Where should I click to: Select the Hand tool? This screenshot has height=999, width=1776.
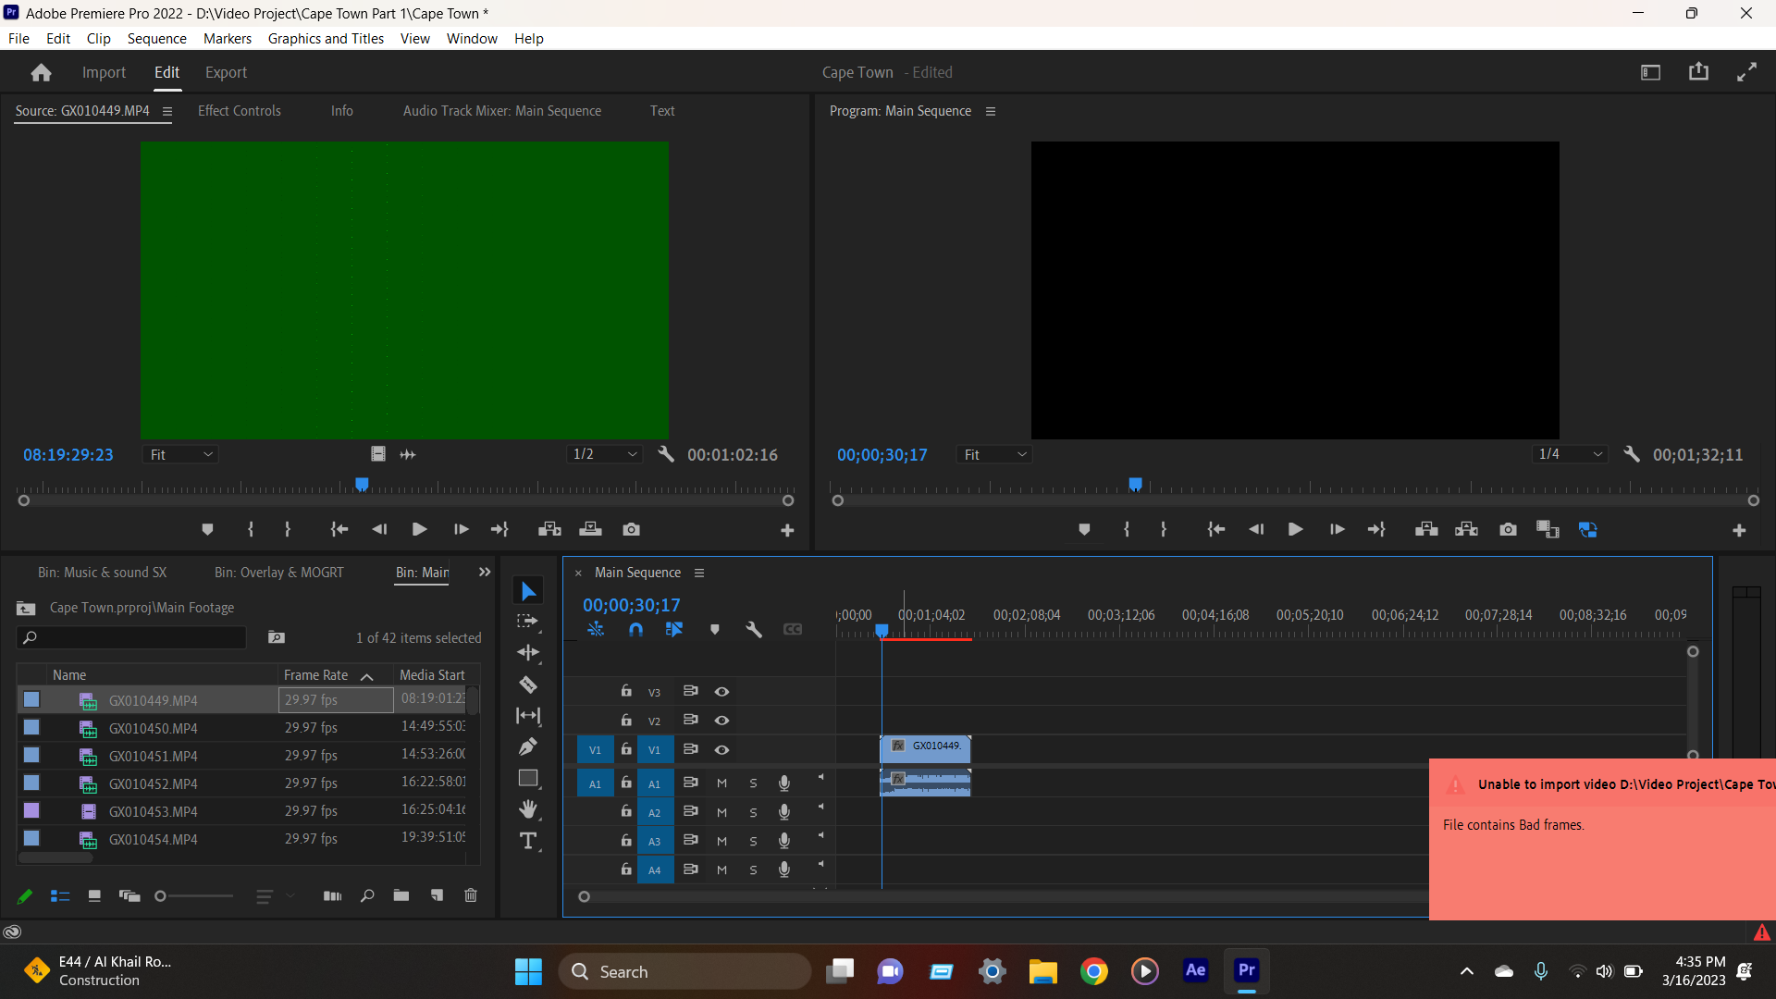coord(528,808)
